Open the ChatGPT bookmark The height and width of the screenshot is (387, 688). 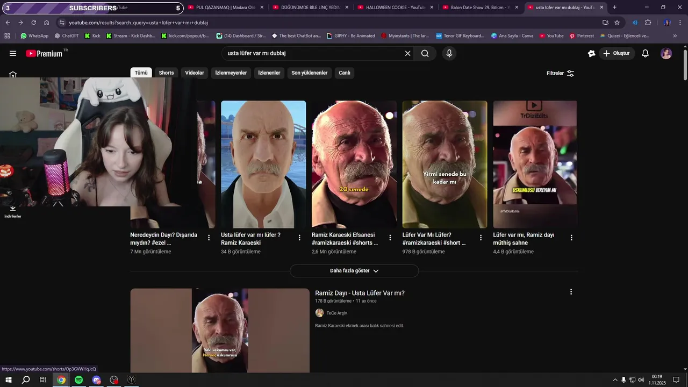pos(67,35)
